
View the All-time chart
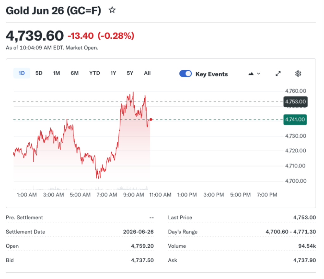147,73
